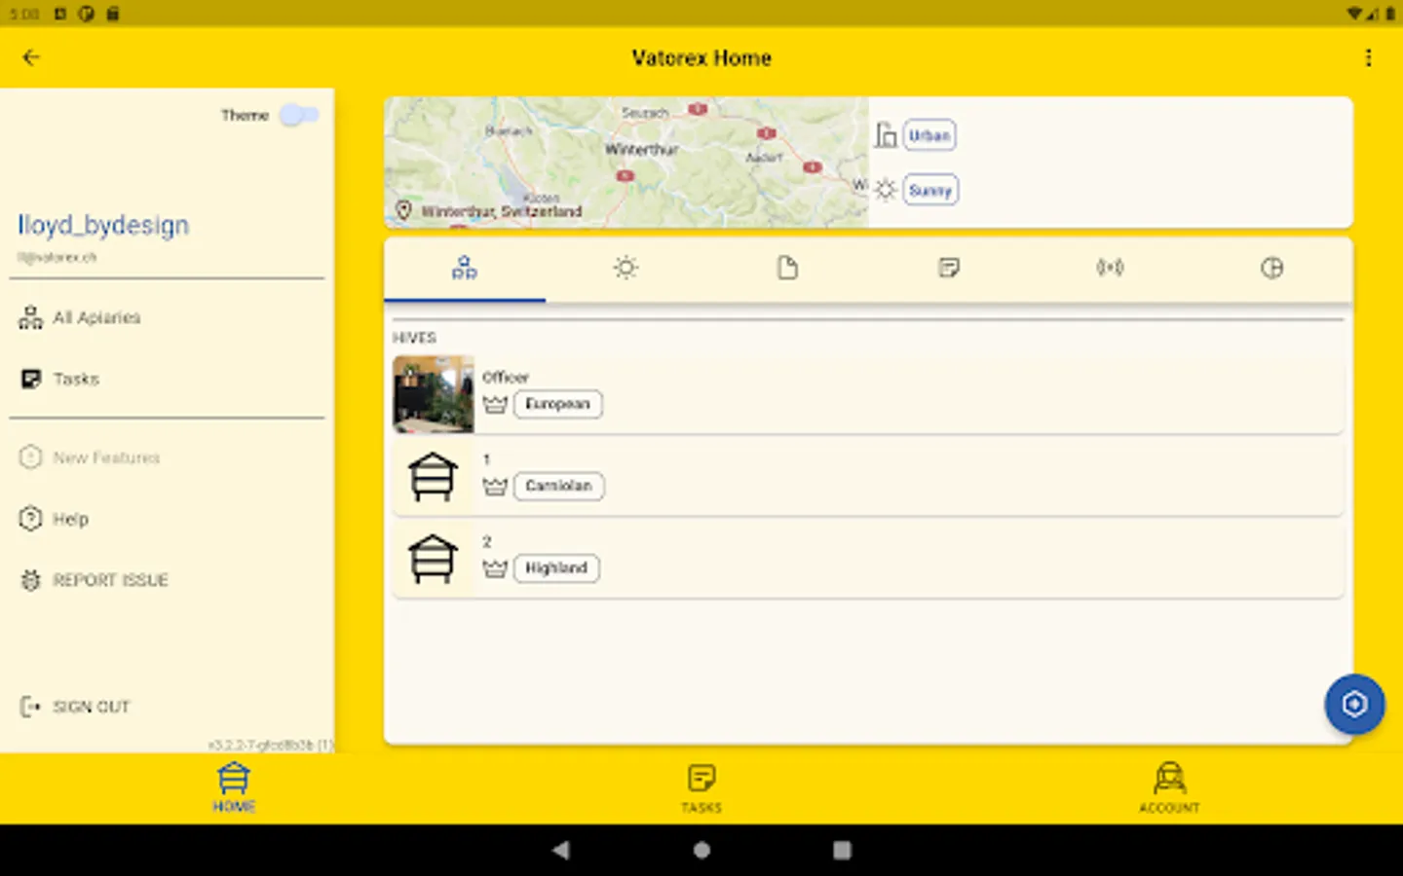
Task: Open the Officer hive photo thumbnail
Action: tap(434, 394)
